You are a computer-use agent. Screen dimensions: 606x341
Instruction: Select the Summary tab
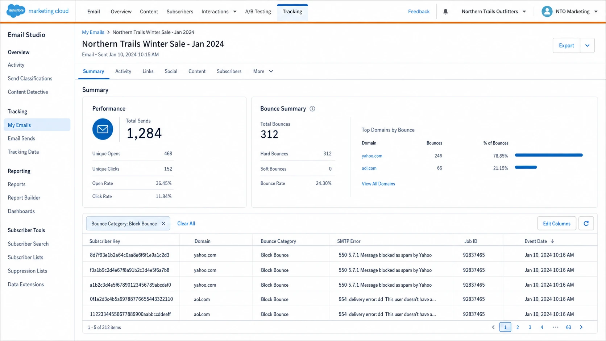[x=94, y=71]
